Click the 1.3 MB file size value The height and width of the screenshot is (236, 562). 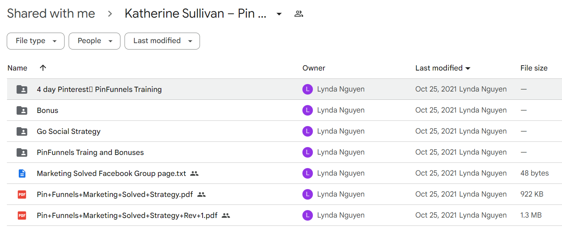click(531, 215)
